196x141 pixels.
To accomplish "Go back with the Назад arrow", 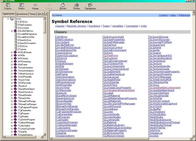I will click(35, 5).
